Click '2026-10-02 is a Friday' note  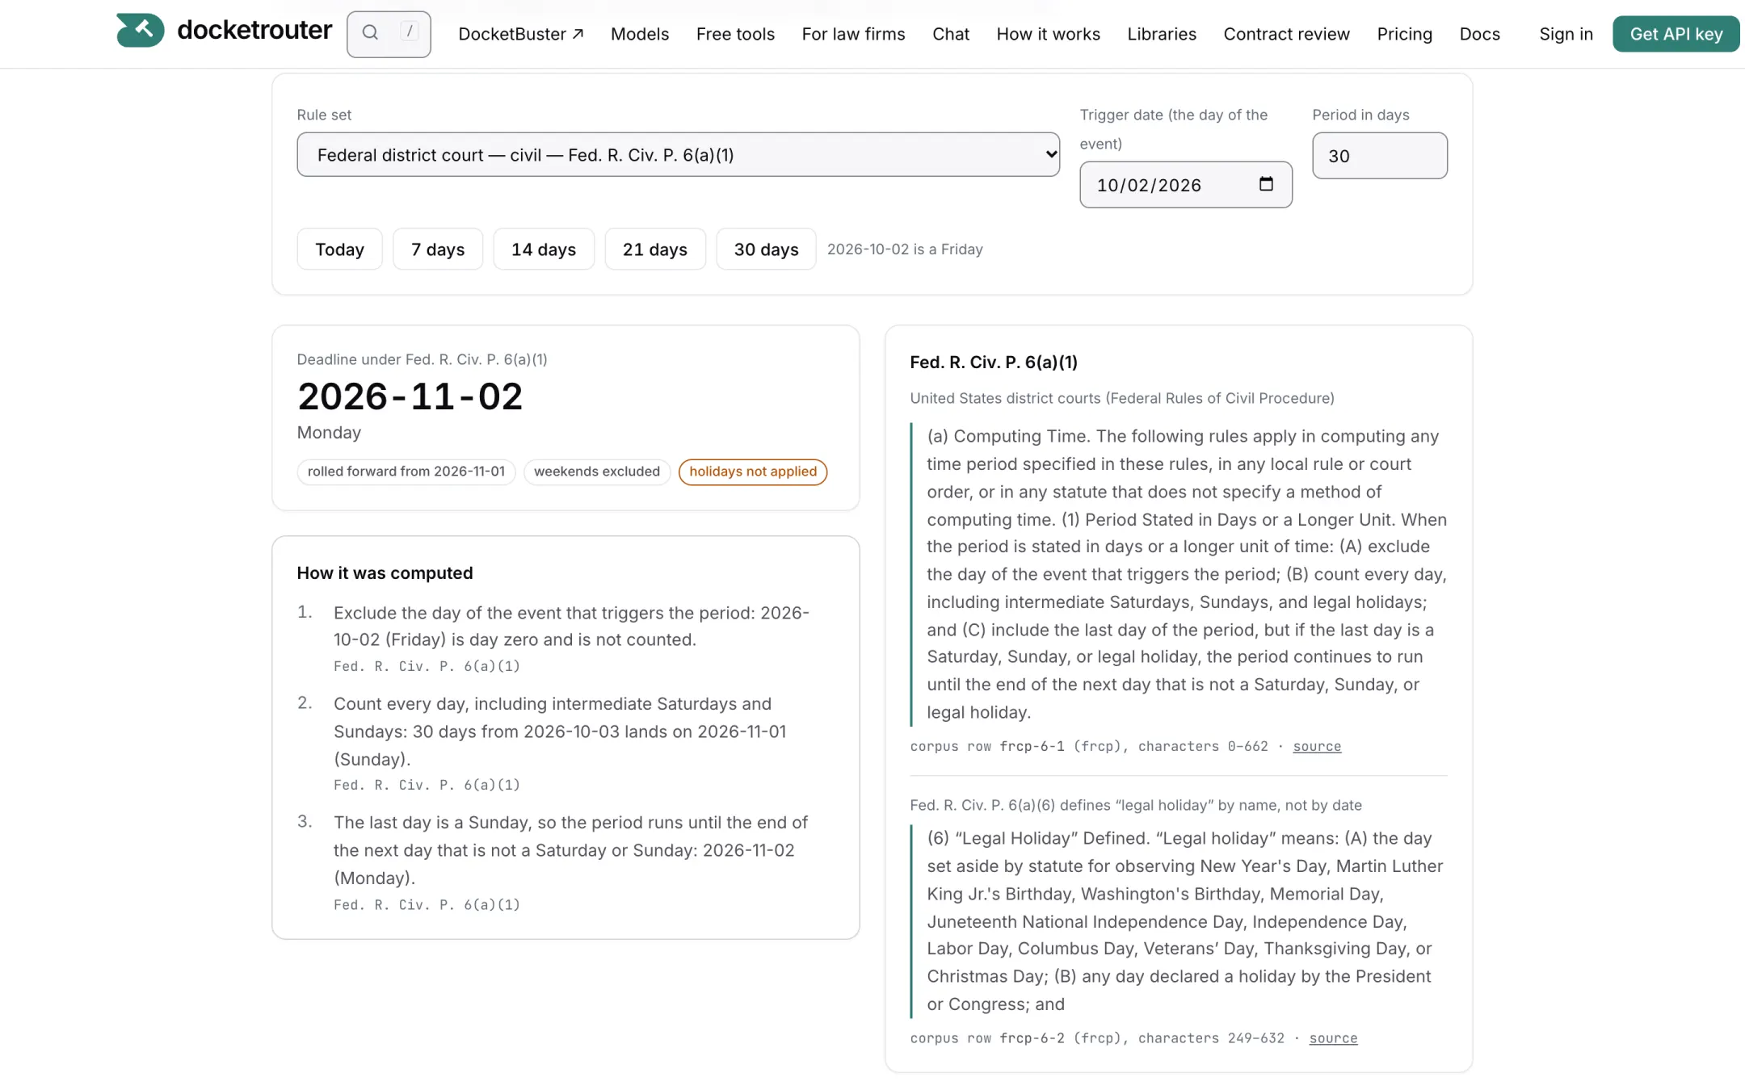coord(905,249)
